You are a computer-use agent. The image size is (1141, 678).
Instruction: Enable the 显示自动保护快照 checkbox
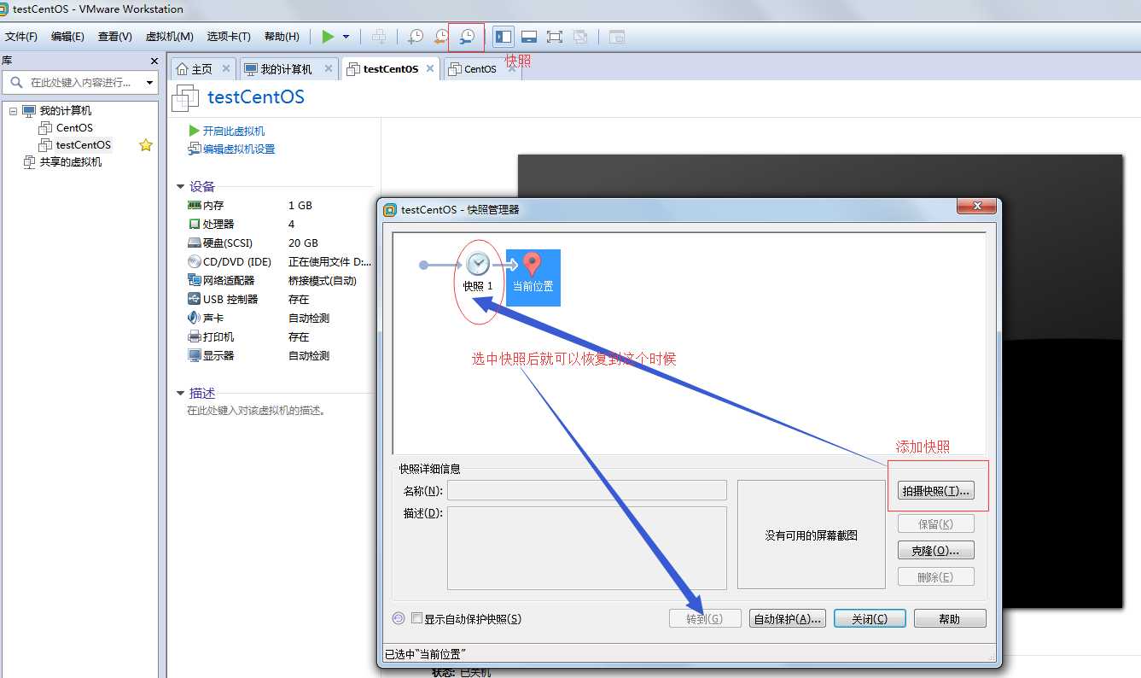(x=416, y=618)
